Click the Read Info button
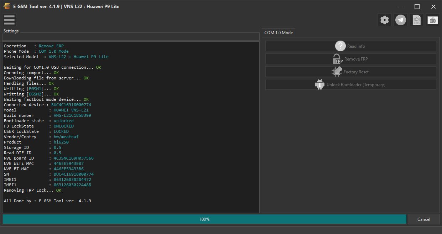Image resolution: width=442 pixels, height=234 pixels. pos(351,46)
